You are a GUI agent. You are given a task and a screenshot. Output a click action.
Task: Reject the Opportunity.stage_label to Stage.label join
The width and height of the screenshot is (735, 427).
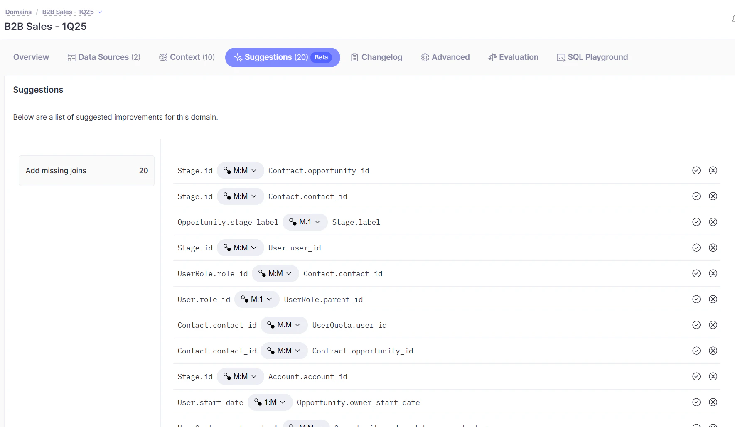point(713,222)
